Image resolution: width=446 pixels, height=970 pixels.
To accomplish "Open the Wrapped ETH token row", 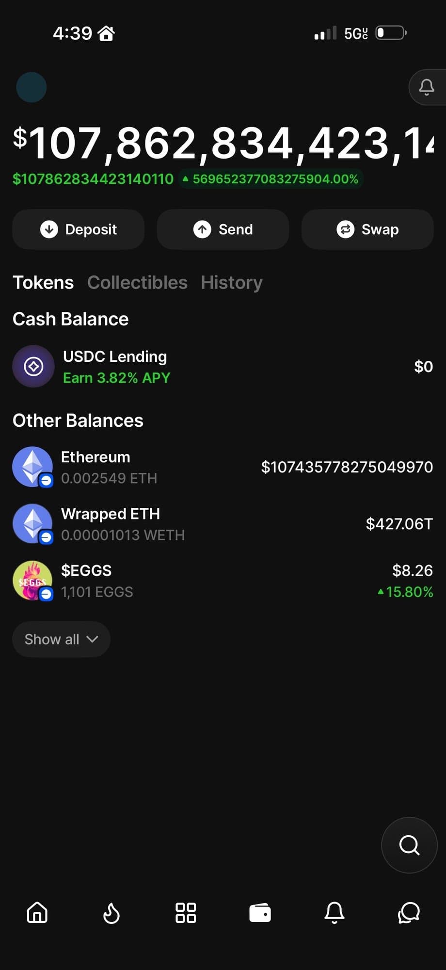I will (x=223, y=524).
